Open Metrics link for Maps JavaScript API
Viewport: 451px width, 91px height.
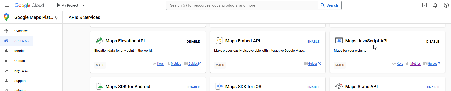(x=416, y=64)
